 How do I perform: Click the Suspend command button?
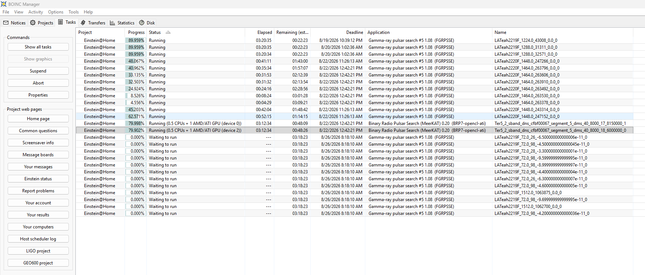pos(38,71)
